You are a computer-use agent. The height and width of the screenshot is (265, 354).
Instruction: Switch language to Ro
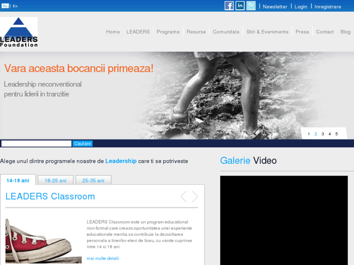pos(5,6)
